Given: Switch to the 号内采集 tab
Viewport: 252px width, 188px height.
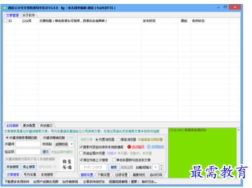Looking at the screenshot, I should (30, 174).
